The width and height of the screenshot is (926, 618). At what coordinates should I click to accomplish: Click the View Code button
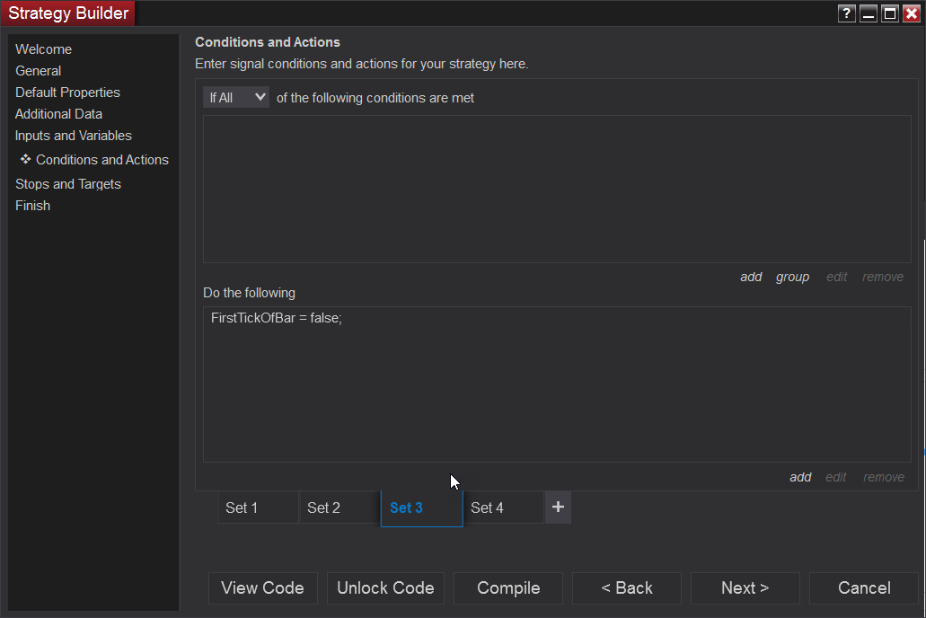tap(262, 588)
